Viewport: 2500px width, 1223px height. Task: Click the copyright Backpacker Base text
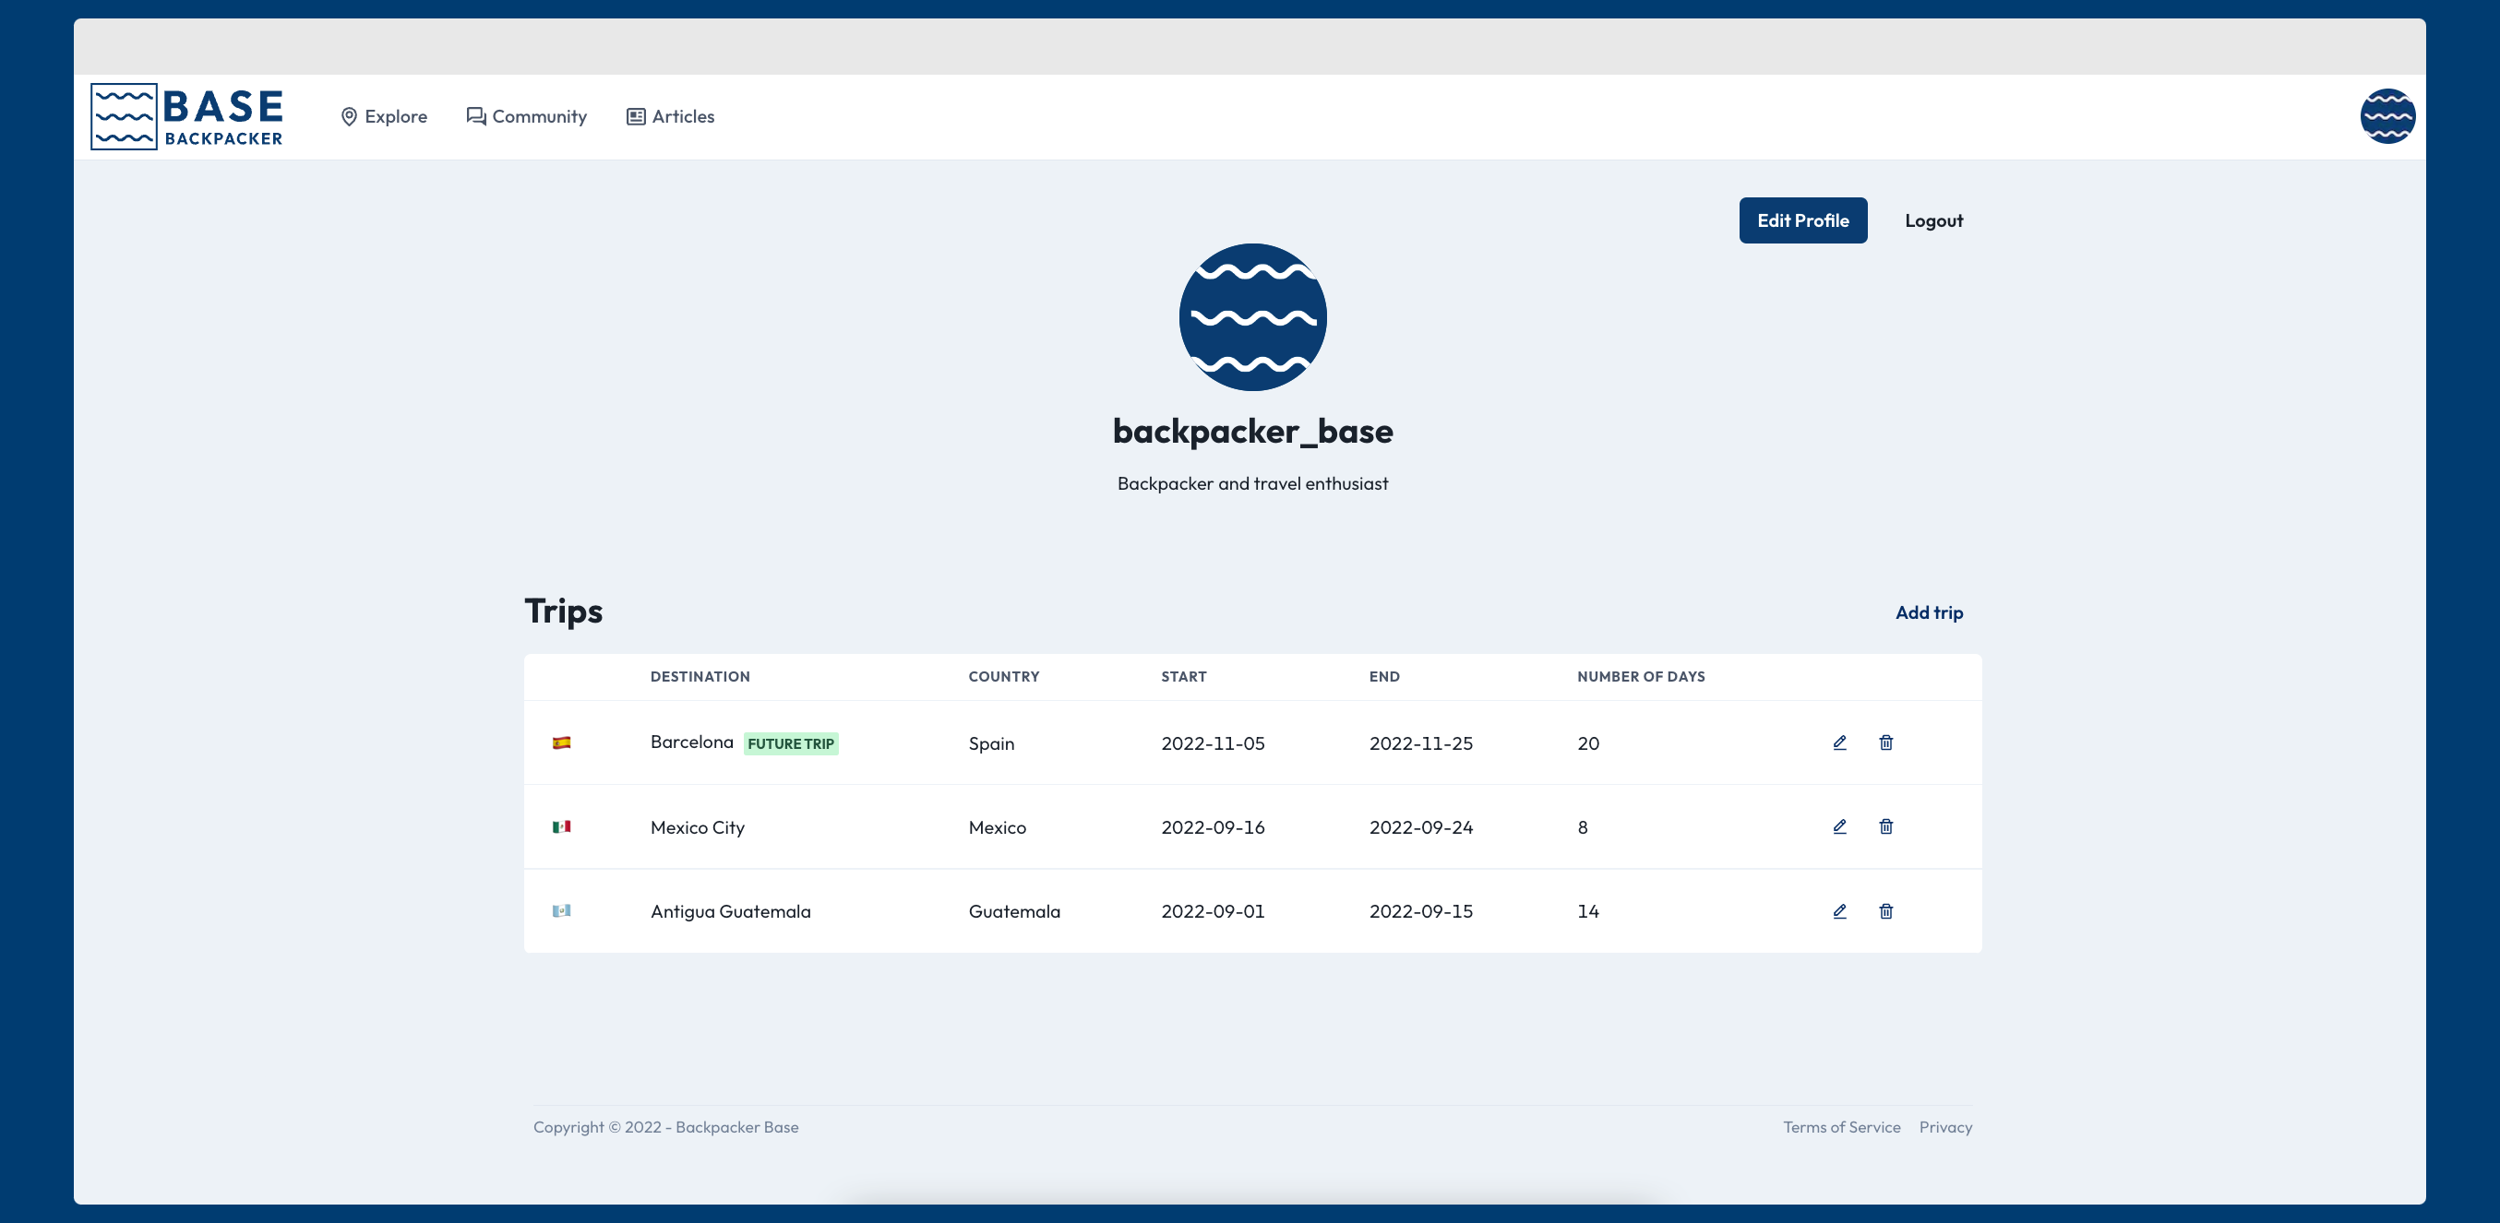pos(665,1127)
